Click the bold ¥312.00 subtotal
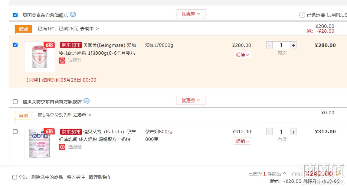The image size is (347, 187). pyautogui.click(x=325, y=132)
